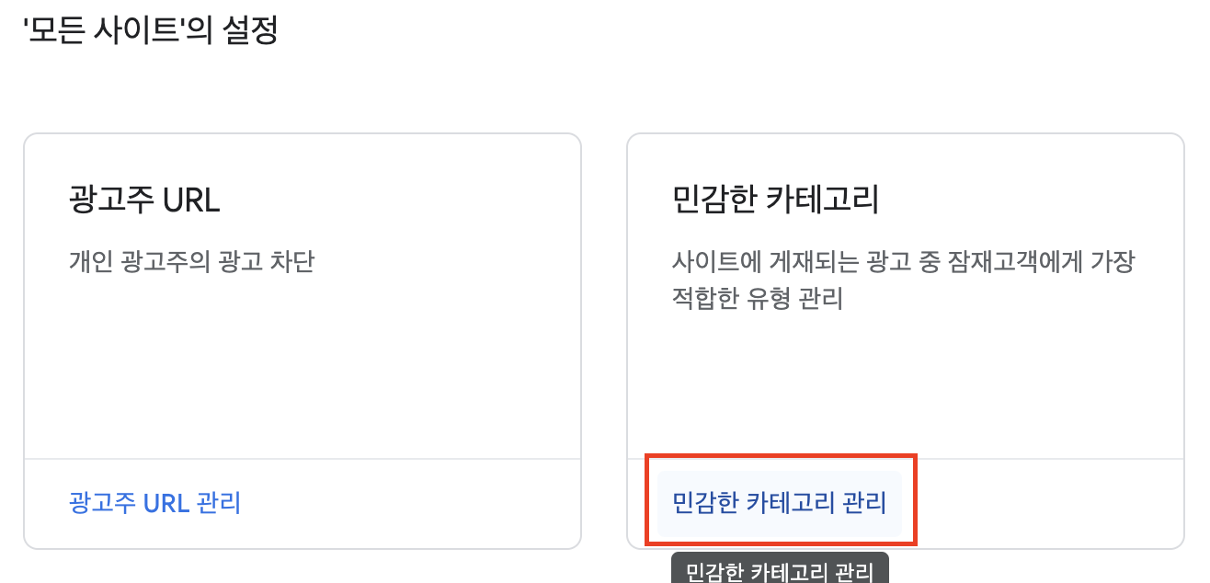
Task: Select the advertiser URL management text button
Action: coord(154,503)
